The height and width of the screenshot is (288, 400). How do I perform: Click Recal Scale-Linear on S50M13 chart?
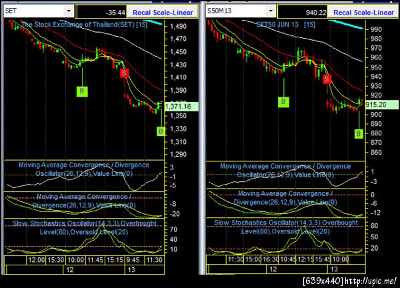tap(363, 13)
